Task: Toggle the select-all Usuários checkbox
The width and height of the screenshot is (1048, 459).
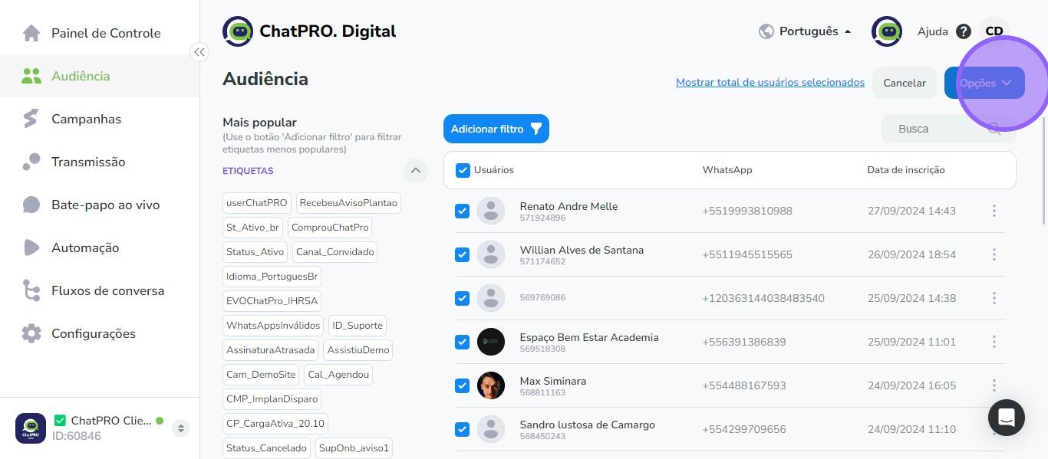Action: tap(463, 170)
